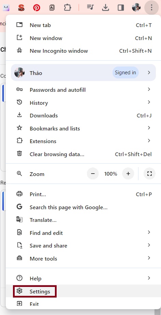Image resolution: width=161 pixels, height=315 pixels.
Task: Open the media controls playlist icon
Action: pos(90,8)
